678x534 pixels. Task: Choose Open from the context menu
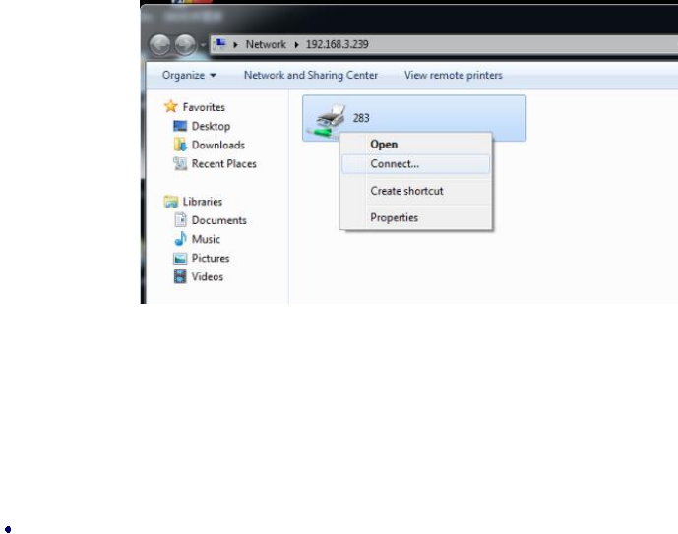click(415, 145)
